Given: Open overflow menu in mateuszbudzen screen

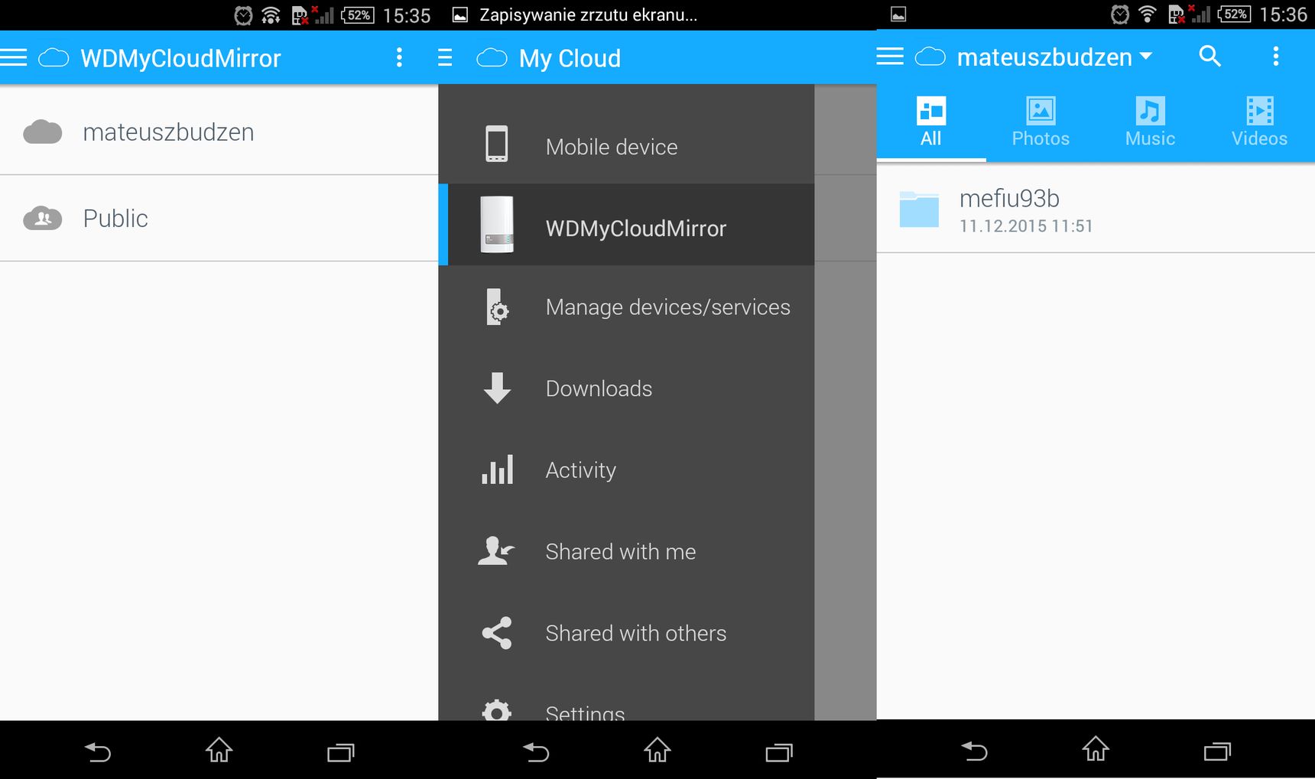Looking at the screenshot, I should pos(1275,56).
